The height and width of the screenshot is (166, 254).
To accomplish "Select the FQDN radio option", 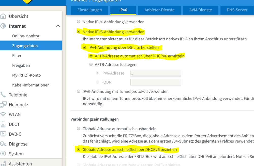I will coord(97,82).
